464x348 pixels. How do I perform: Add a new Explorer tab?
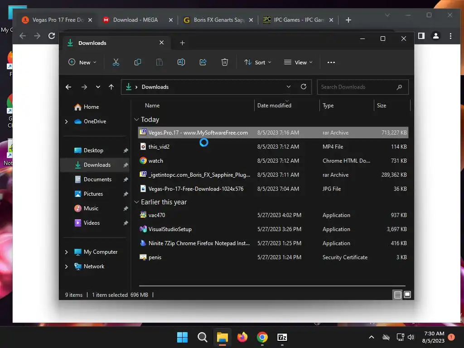pos(182,43)
